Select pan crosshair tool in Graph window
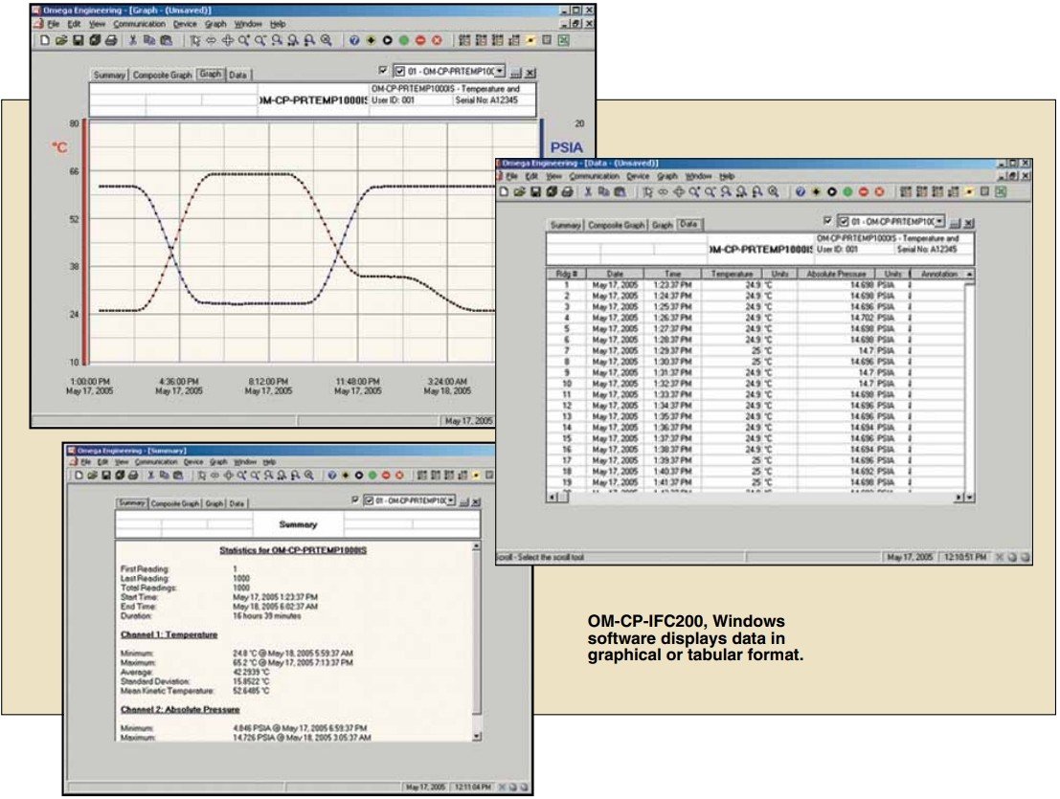 point(228,40)
